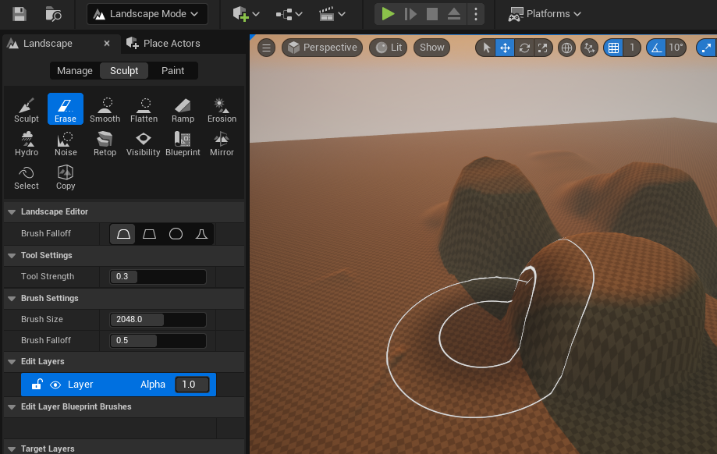717x454 pixels.
Task: Select the Erosion tool
Action: 222,110
